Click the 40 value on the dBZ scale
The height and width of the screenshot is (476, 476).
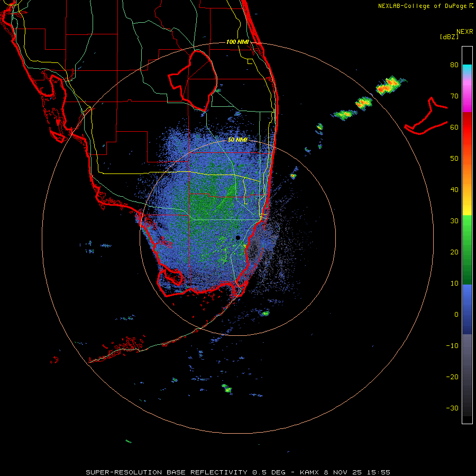point(454,190)
